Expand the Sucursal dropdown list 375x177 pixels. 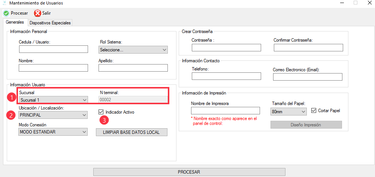click(x=53, y=100)
